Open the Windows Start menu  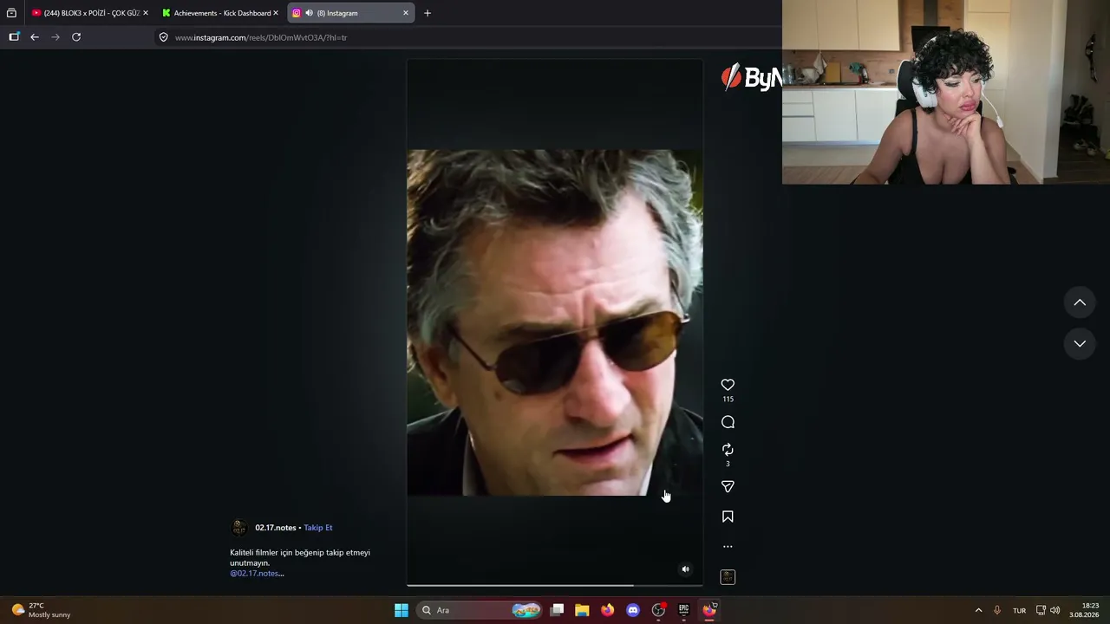[402, 610]
